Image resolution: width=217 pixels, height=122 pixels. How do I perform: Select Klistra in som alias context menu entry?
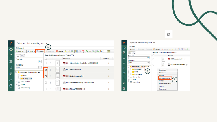164,78
